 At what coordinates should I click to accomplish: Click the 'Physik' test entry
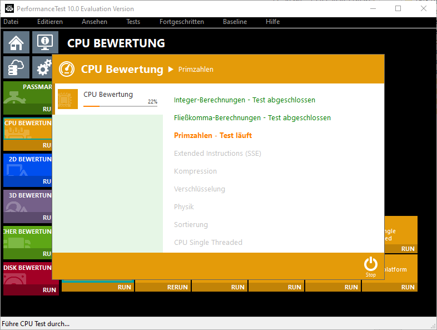pyautogui.click(x=183, y=206)
